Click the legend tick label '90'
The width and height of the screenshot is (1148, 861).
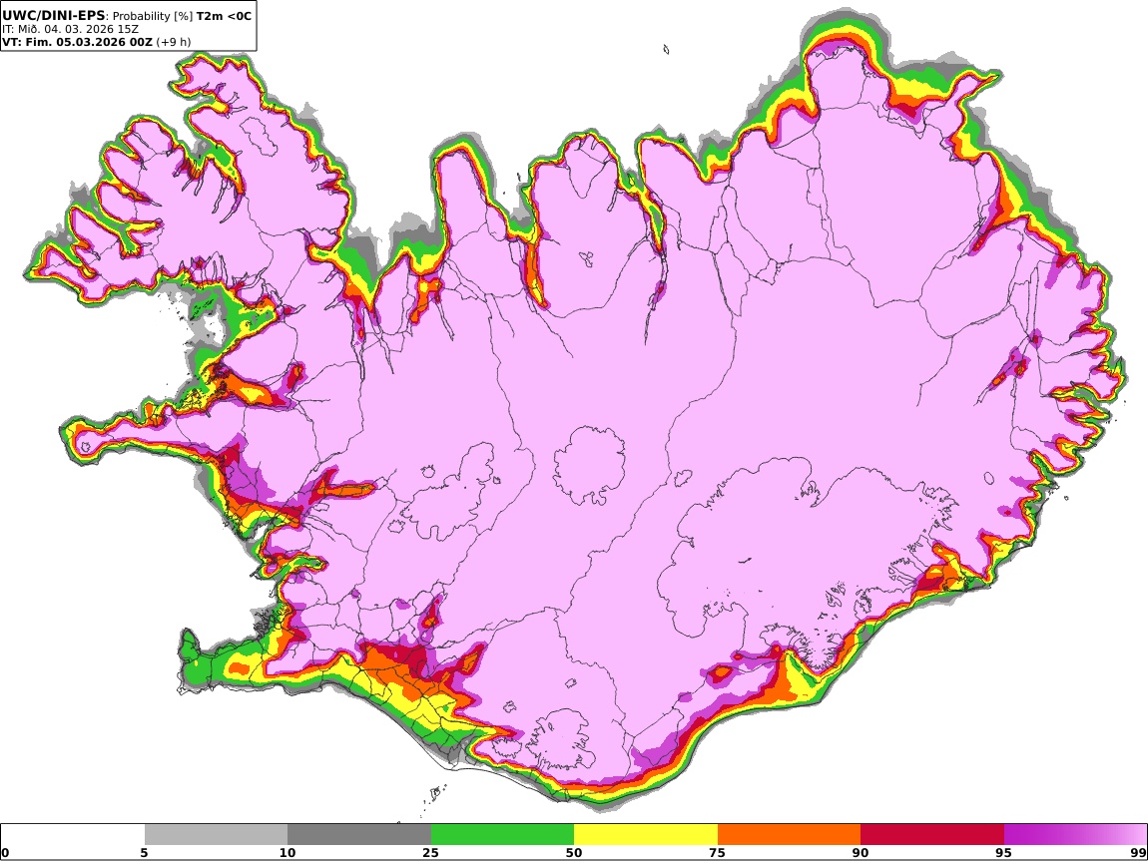(x=861, y=853)
